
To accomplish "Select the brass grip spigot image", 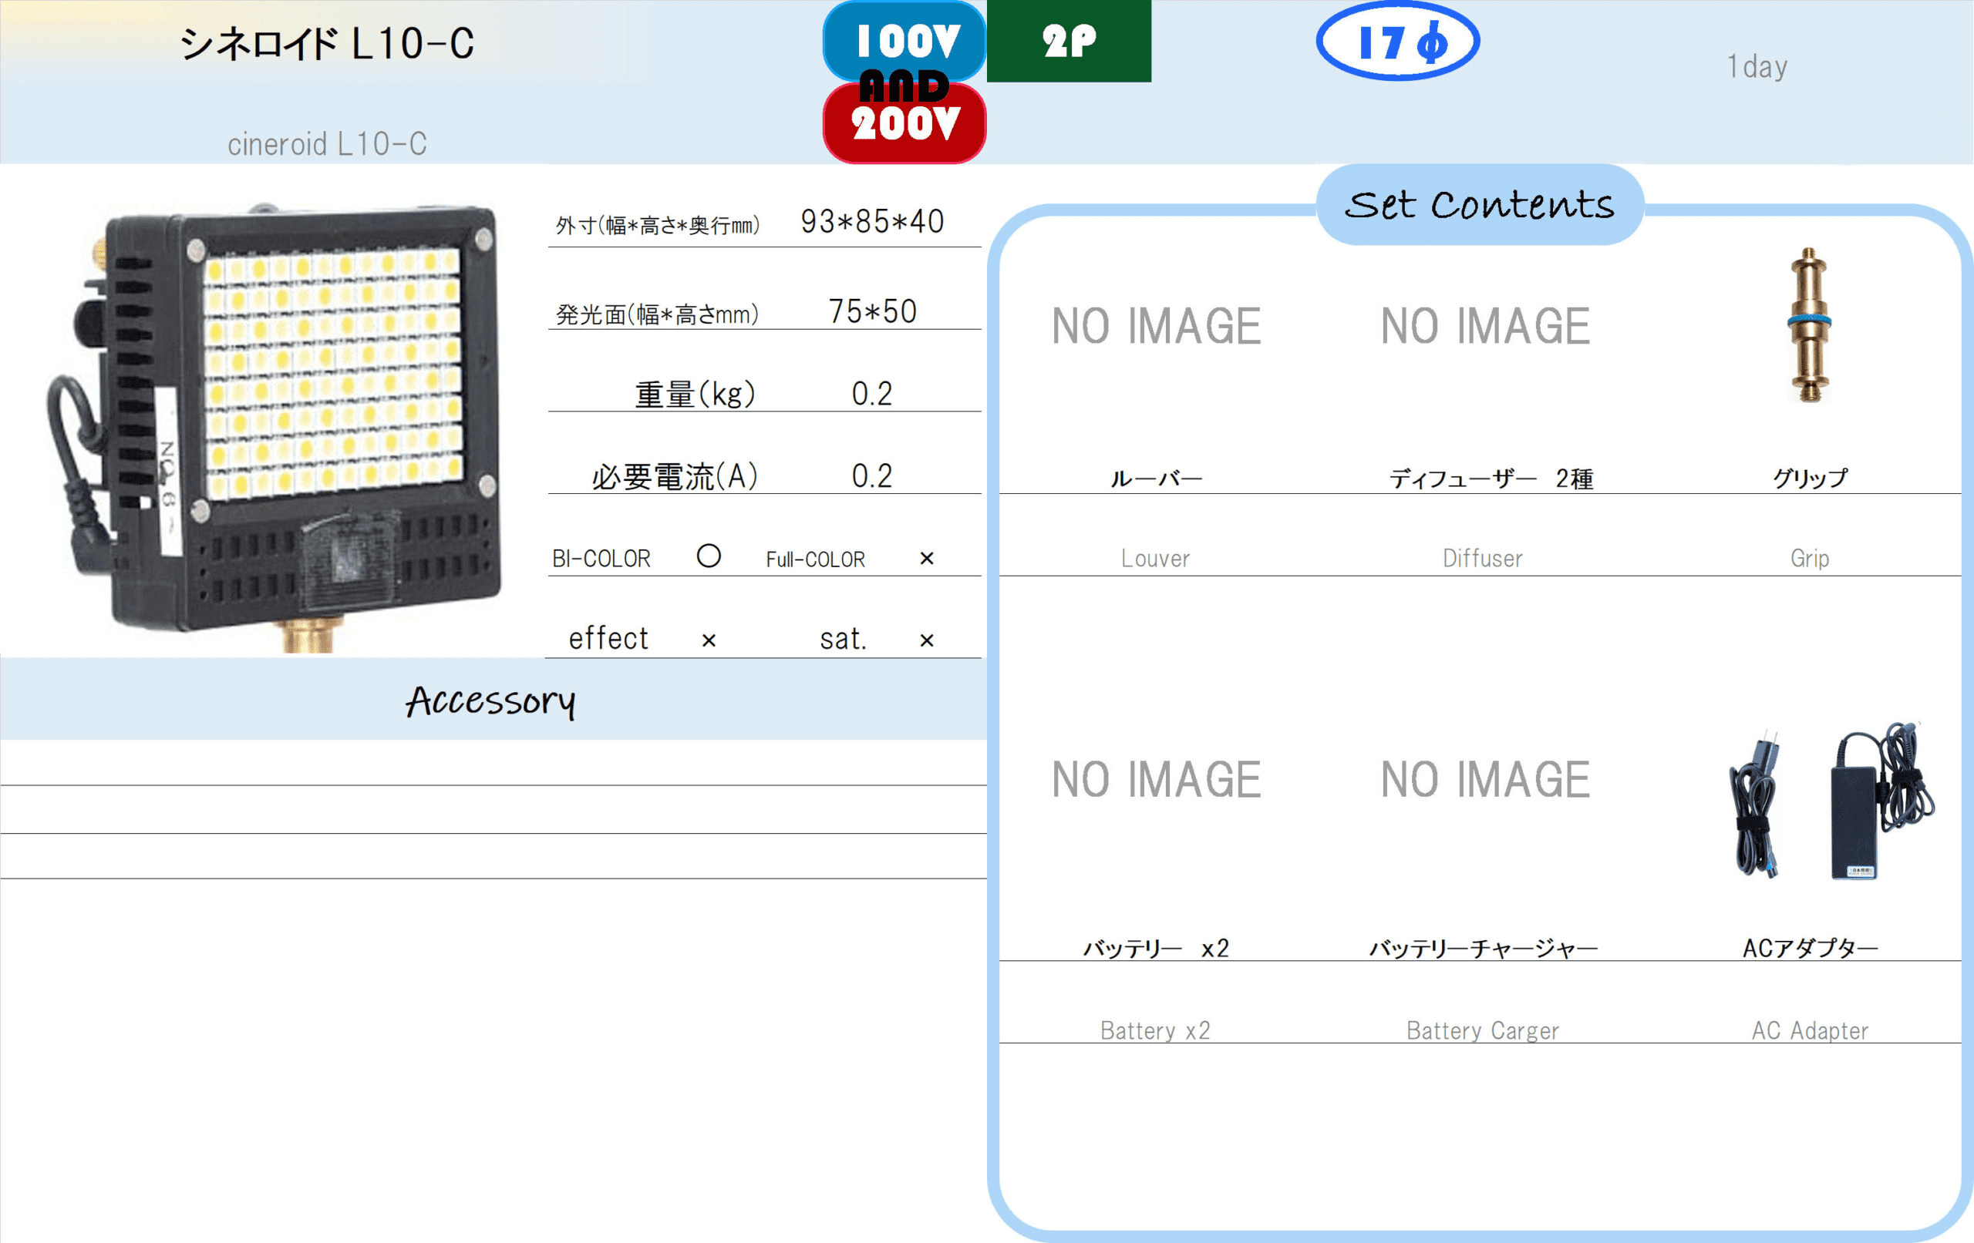I will pos(1809,325).
